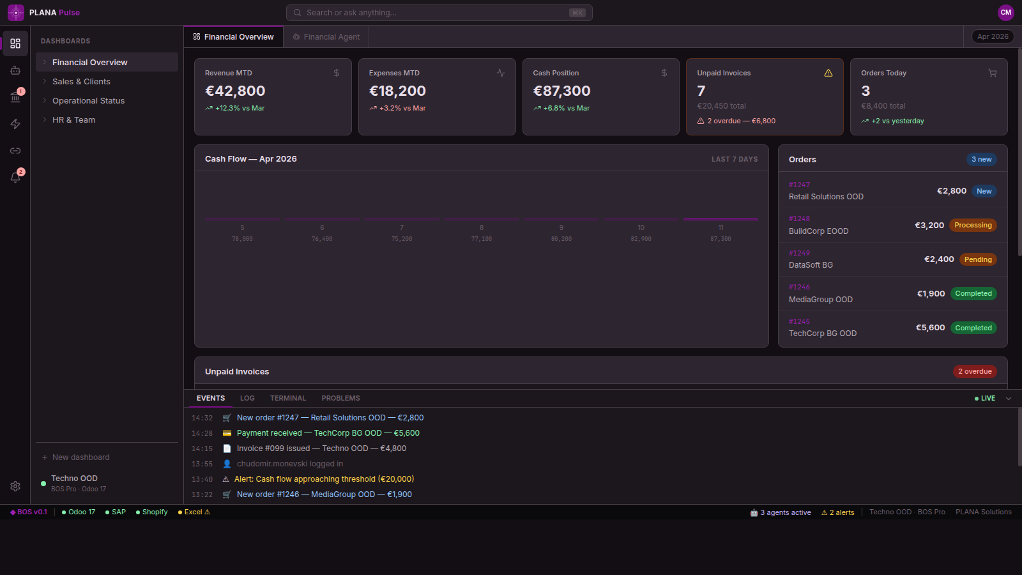Open the chevron next to LIVE indicator
The image size is (1022, 575).
1008,398
